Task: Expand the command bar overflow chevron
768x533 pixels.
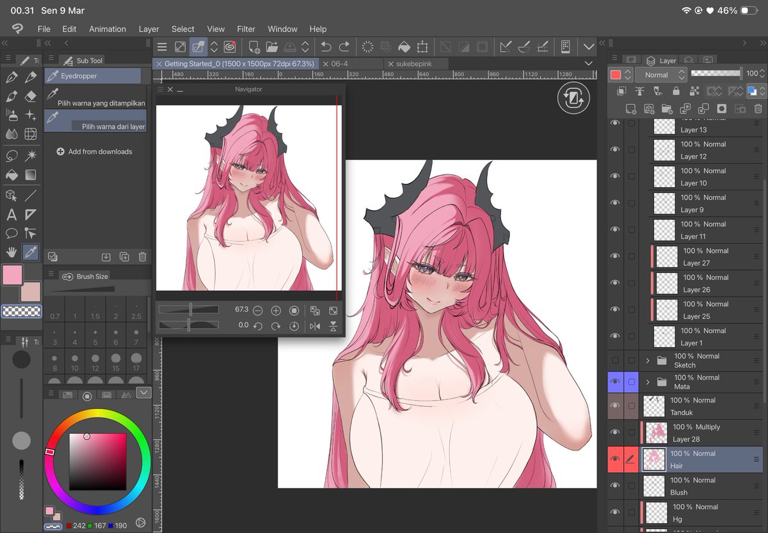Action: pos(589,47)
